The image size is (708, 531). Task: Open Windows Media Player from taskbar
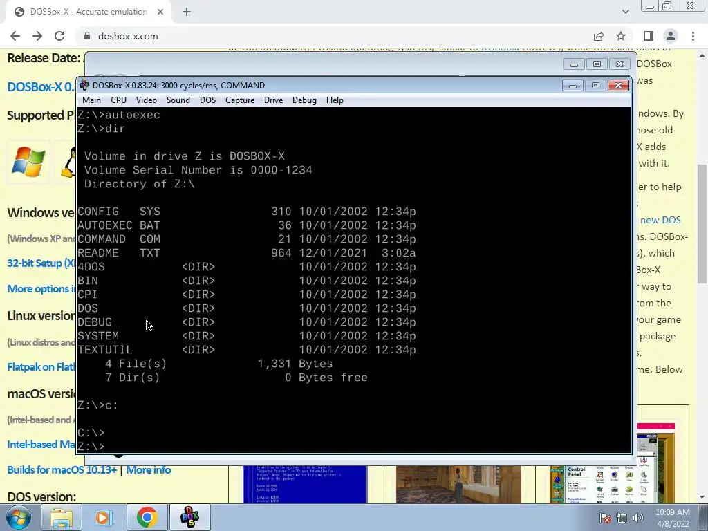(104, 517)
